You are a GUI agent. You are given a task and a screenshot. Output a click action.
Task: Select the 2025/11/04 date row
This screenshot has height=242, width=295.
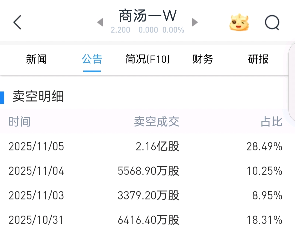(x=147, y=171)
